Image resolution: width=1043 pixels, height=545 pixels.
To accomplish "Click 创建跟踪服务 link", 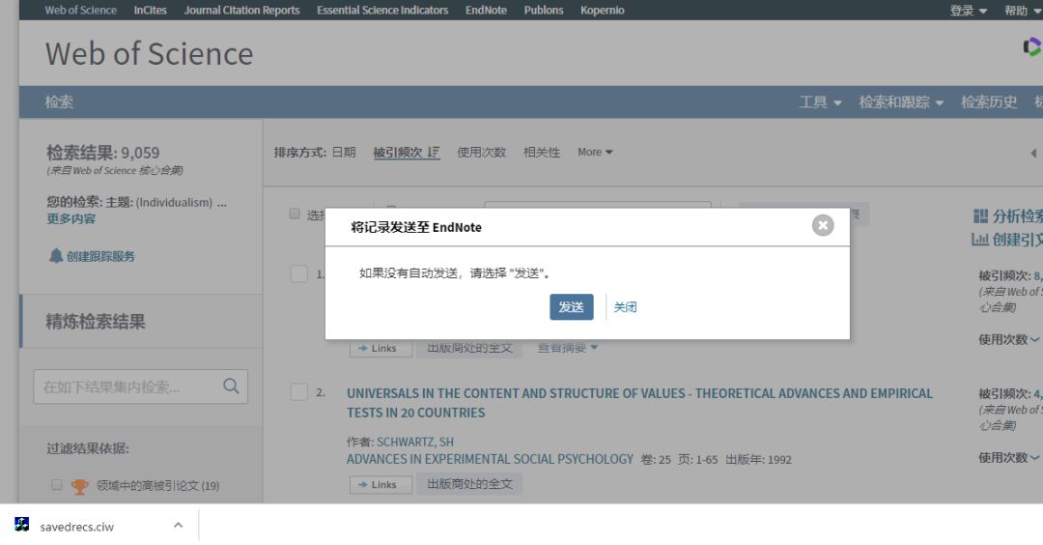I will [x=100, y=256].
